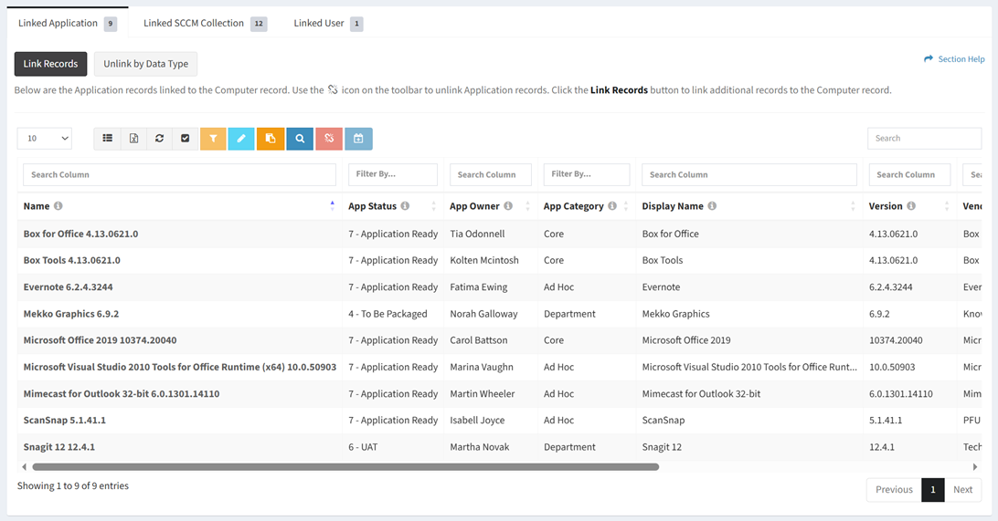998x521 pixels.
Task: Click the column list view icon
Action: (108, 139)
